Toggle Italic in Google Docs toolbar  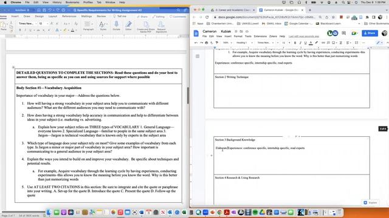pyautogui.click(x=300, y=43)
